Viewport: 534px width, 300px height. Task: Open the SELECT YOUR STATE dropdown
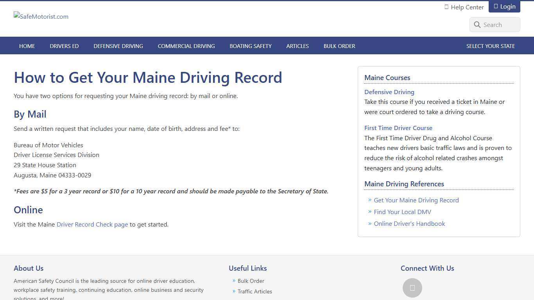click(491, 46)
